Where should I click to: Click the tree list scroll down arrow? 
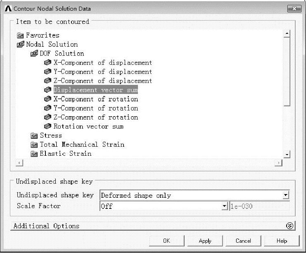click(287, 155)
